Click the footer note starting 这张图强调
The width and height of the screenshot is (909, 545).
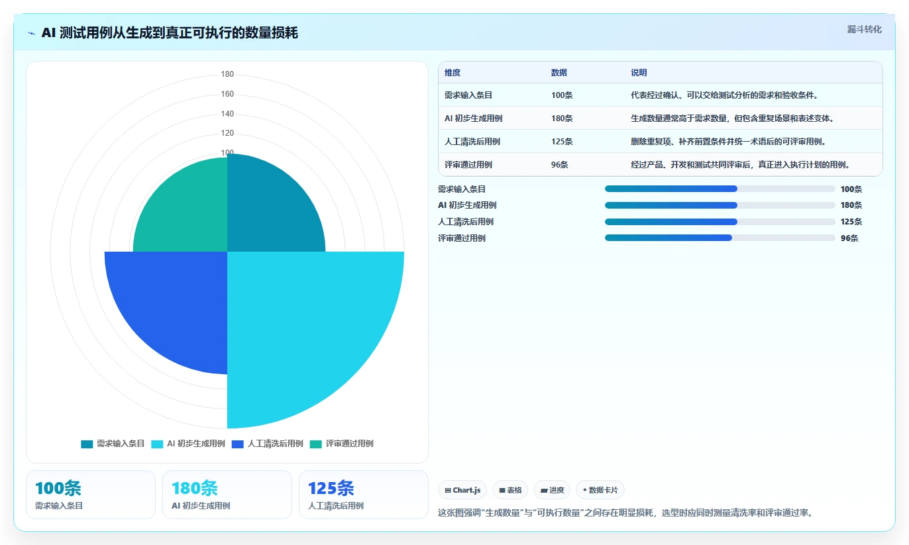(x=625, y=513)
